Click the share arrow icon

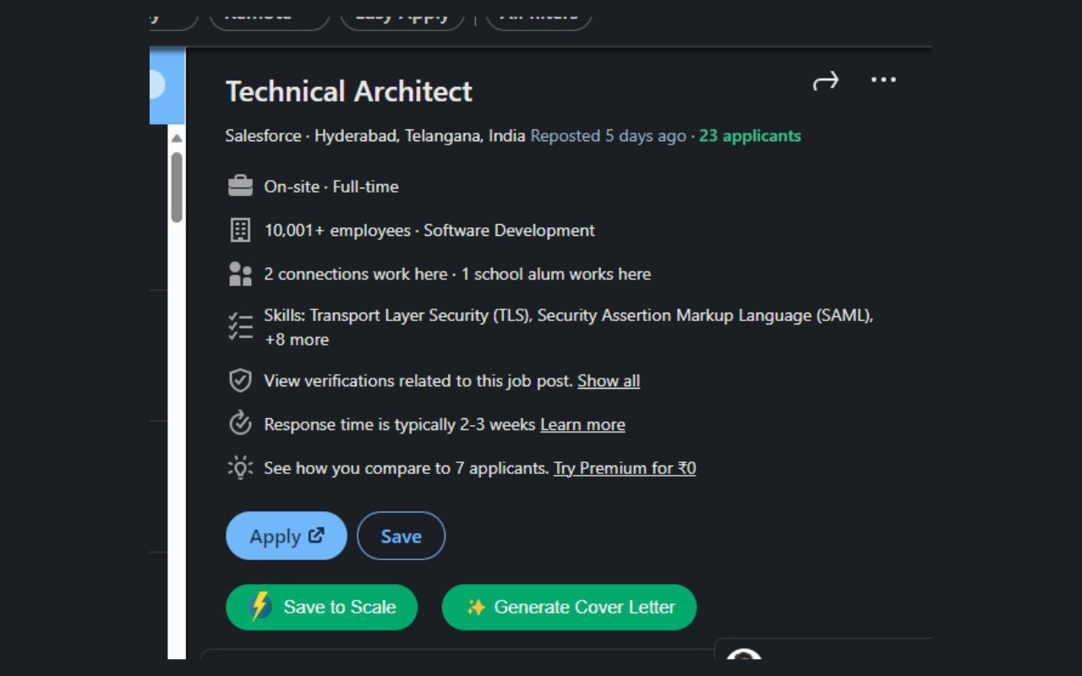point(826,80)
